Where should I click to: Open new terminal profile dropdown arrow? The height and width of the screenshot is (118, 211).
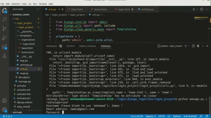coord(189,46)
